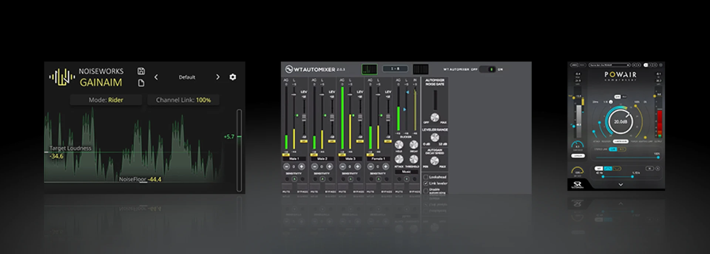Expand the bottom chevron in the POWAIR panel
This screenshot has width=710, height=254.
pyautogui.click(x=621, y=184)
